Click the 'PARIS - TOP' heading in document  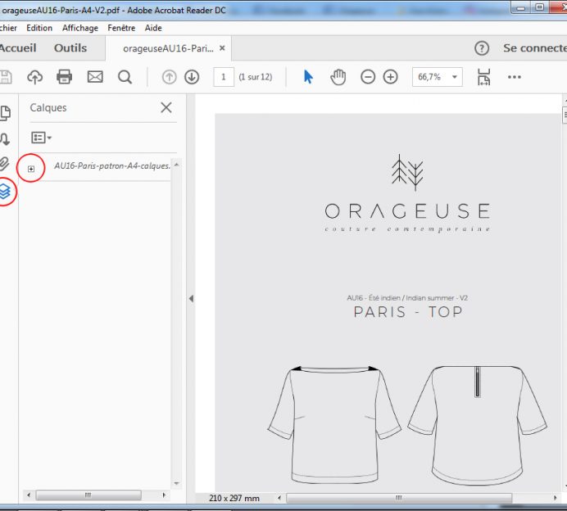point(408,311)
